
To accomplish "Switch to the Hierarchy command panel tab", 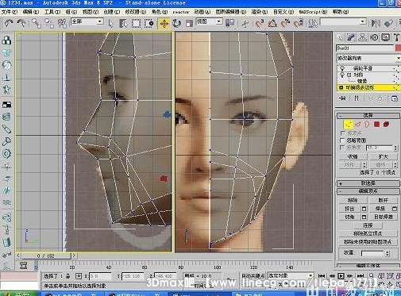I will [x=362, y=37].
